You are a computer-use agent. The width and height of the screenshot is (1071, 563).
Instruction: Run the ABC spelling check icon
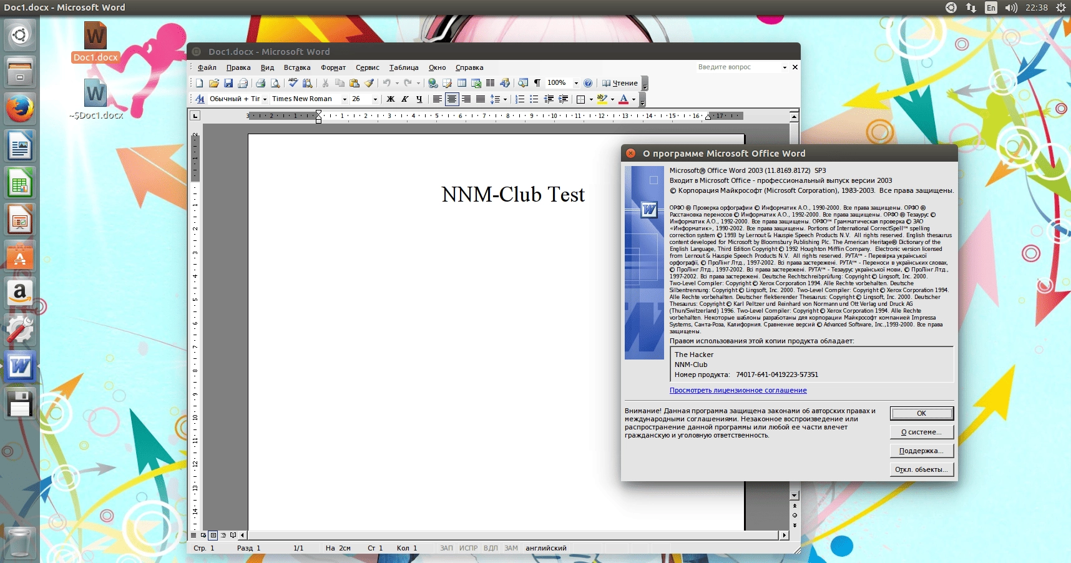(293, 83)
